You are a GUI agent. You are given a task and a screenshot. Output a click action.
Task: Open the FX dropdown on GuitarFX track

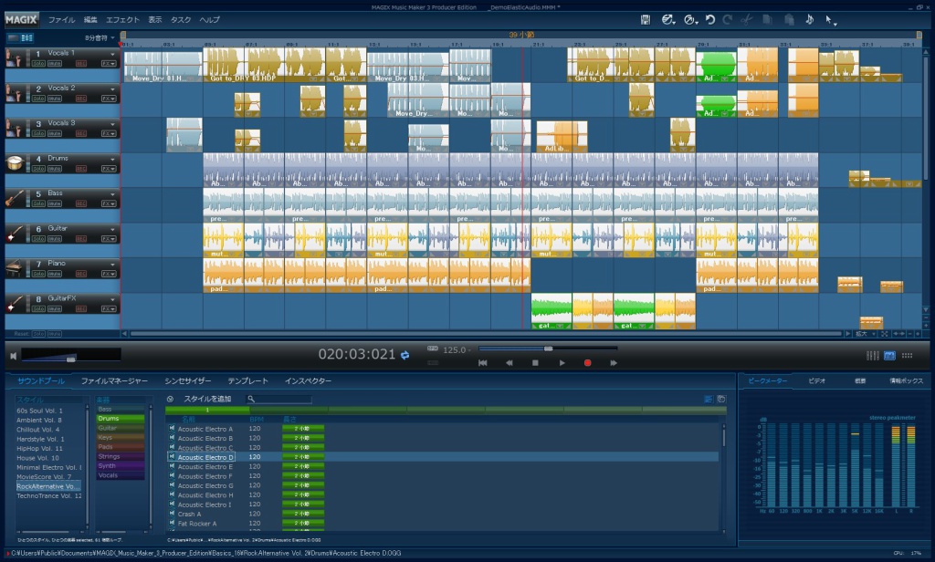tap(109, 308)
